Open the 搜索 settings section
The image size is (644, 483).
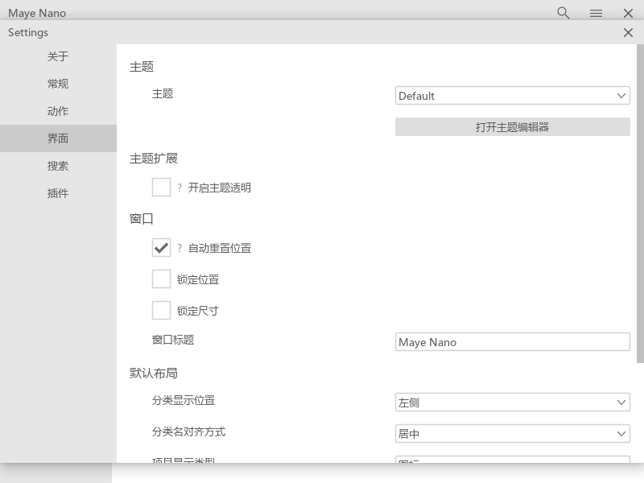tap(58, 166)
